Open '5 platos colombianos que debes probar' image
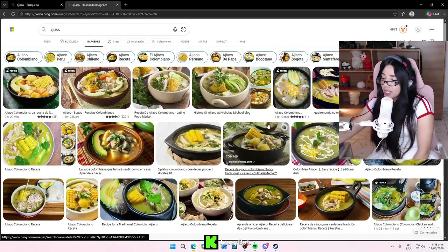The image size is (448, 252). click(x=188, y=144)
